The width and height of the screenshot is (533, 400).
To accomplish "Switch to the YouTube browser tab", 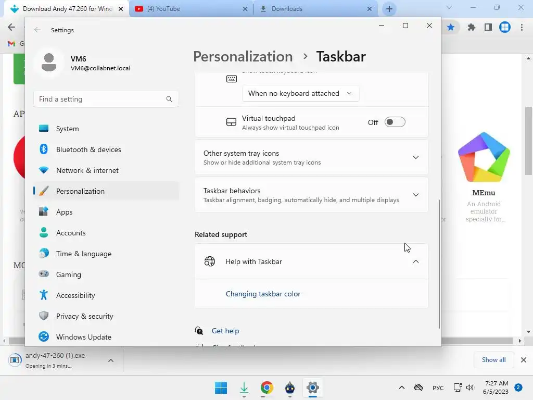I will point(192,9).
